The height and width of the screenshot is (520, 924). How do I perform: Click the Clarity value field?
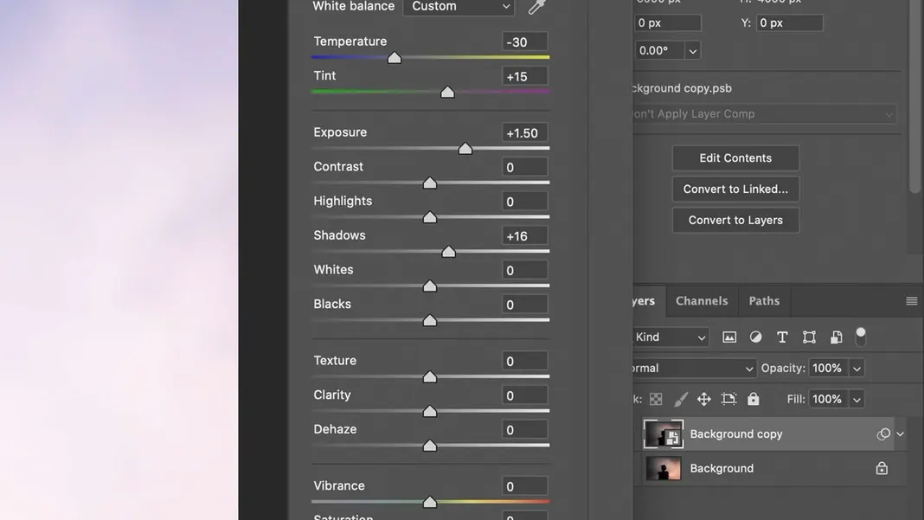pyautogui.click(x=524, y=395)
